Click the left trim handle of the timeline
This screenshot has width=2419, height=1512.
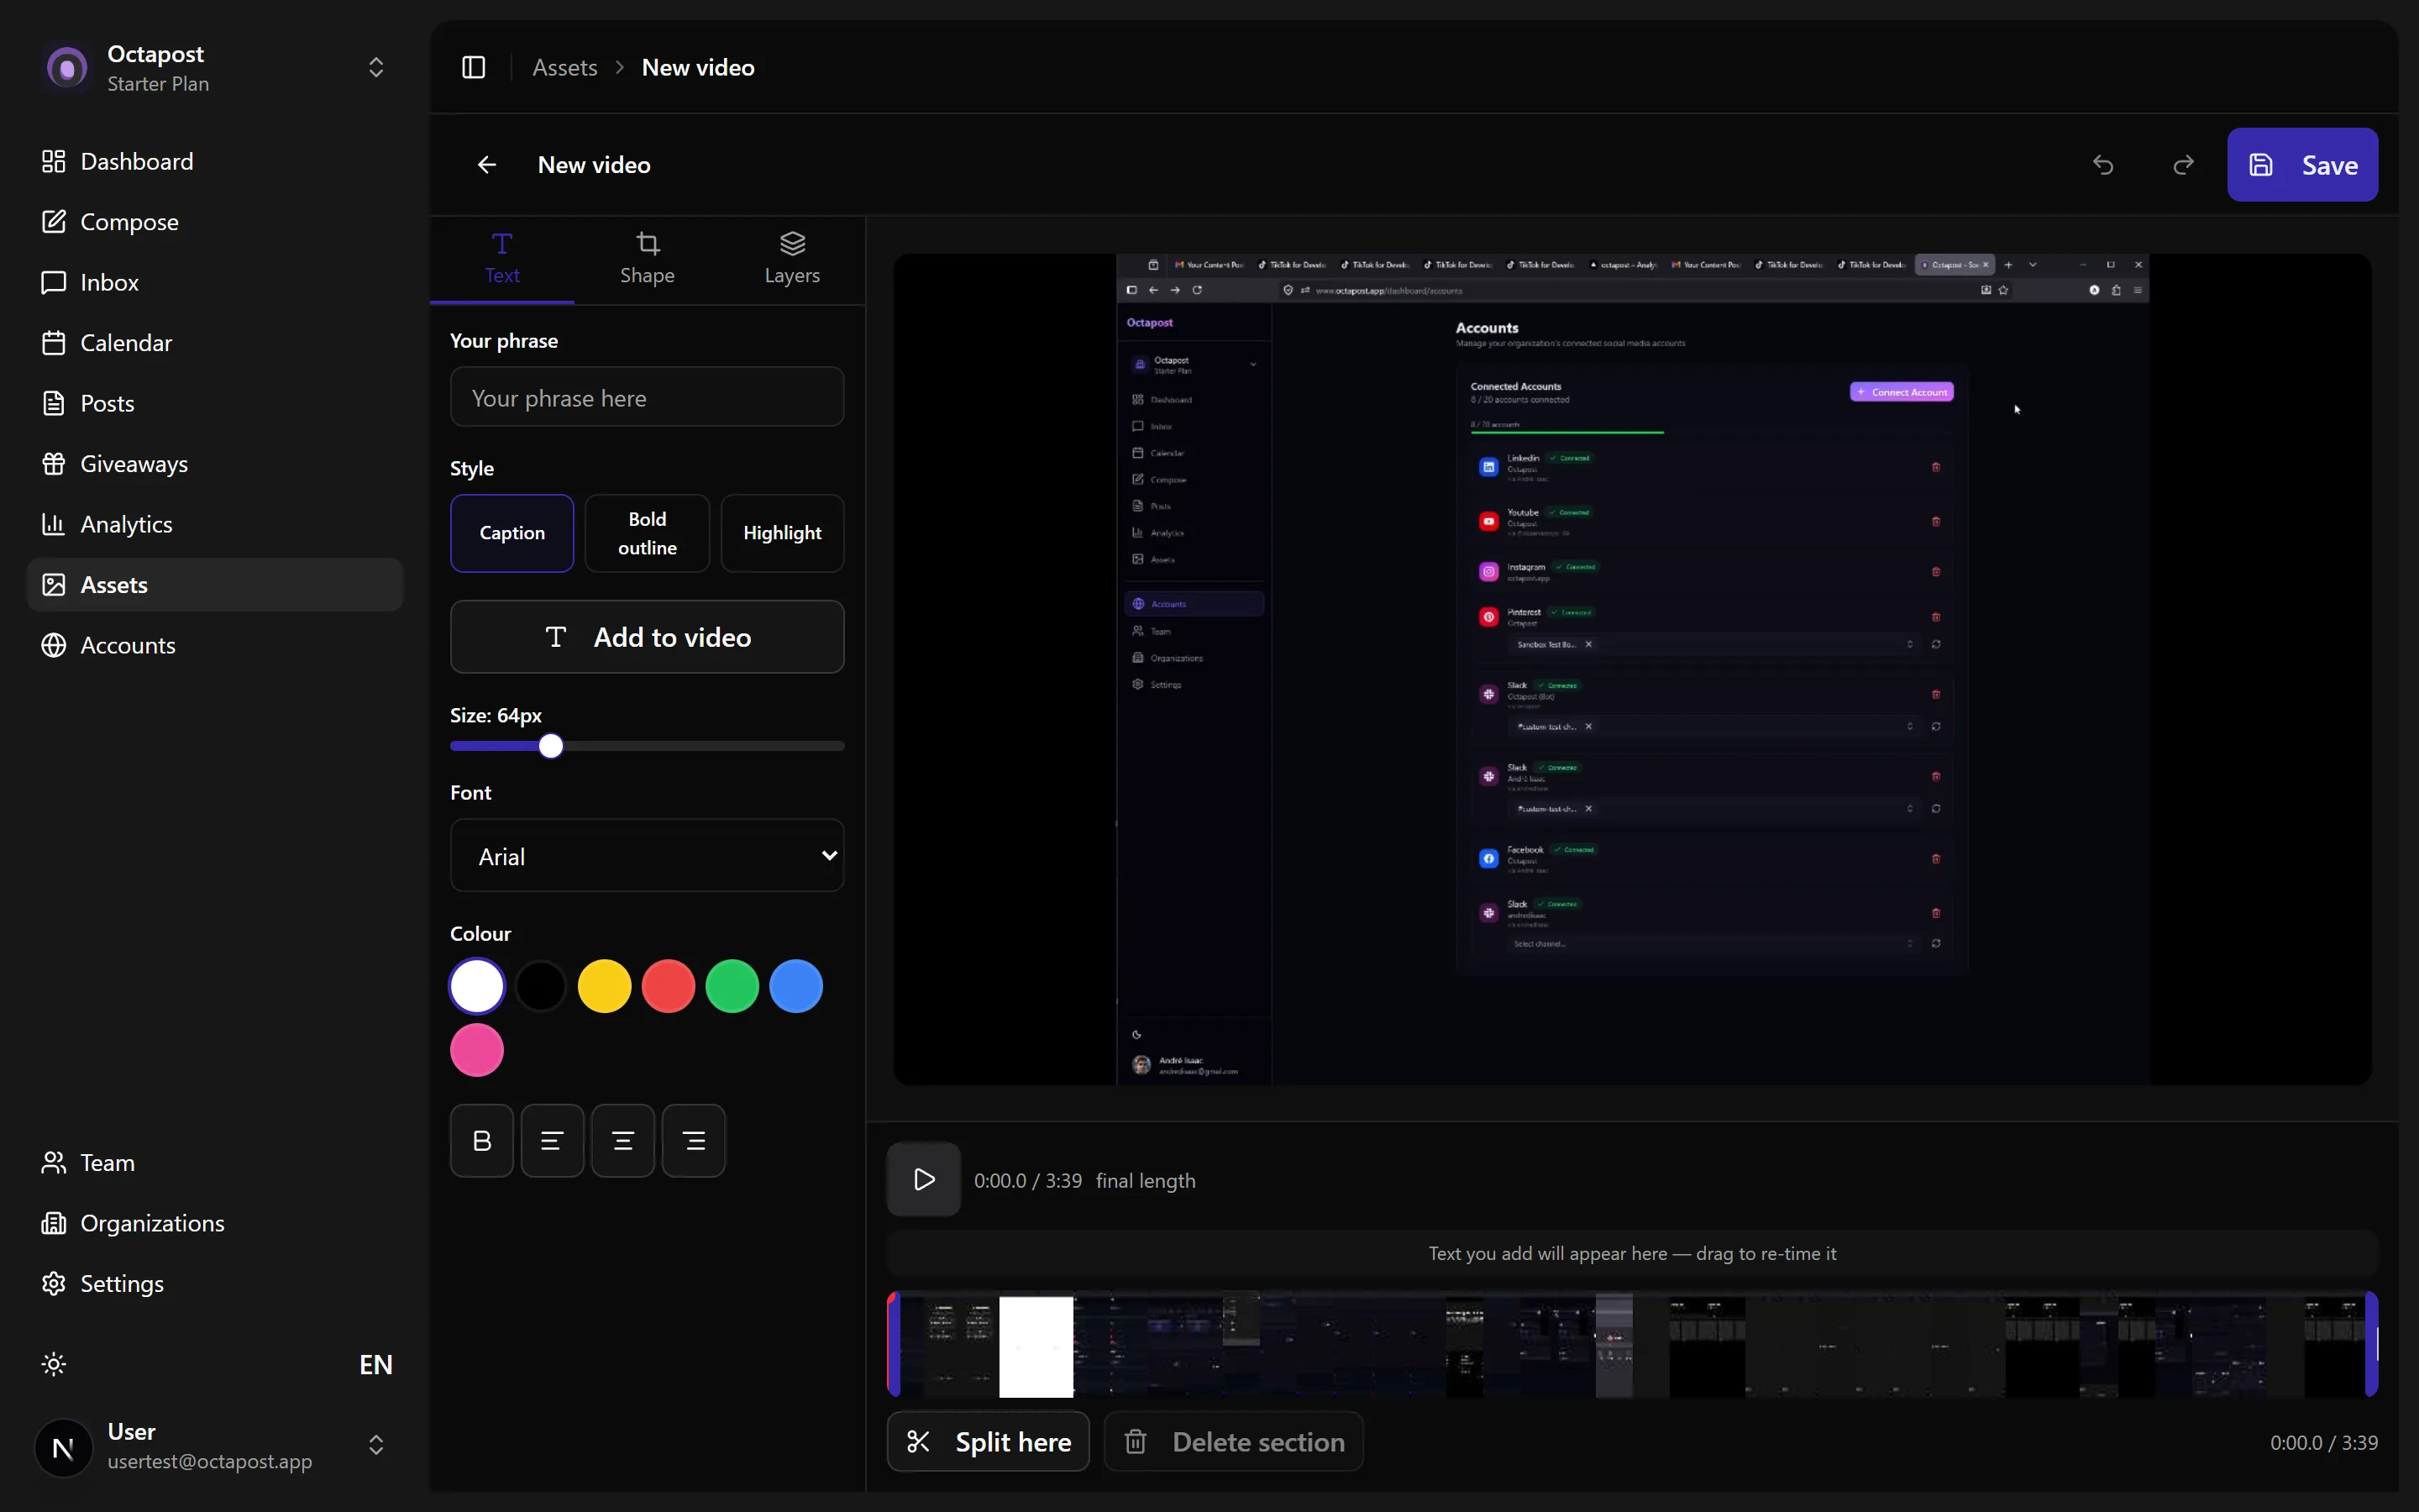(x=894, y=1345)
